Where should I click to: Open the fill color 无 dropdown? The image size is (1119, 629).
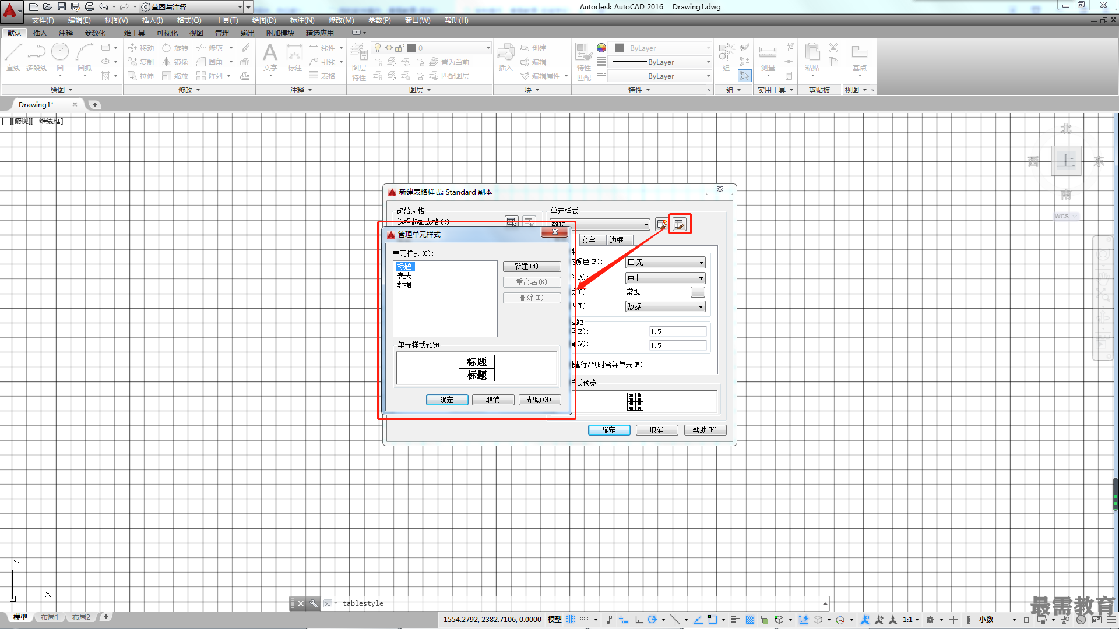[x=665, y=263]
